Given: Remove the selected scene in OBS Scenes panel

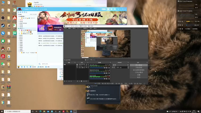Looking at the screenshot, I should (x=67, y=81).
